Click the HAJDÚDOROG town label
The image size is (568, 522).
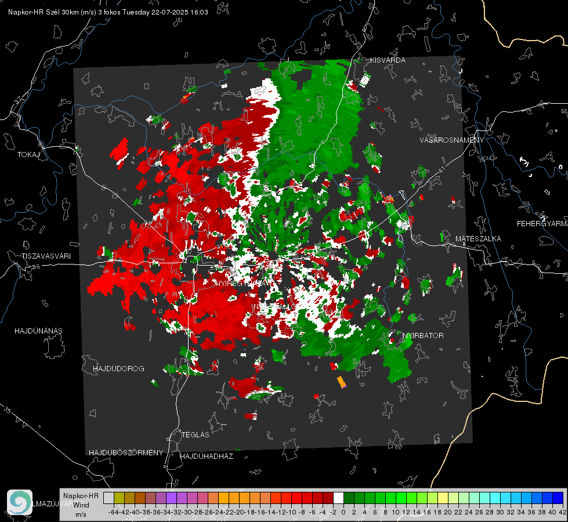coord(118,368)
